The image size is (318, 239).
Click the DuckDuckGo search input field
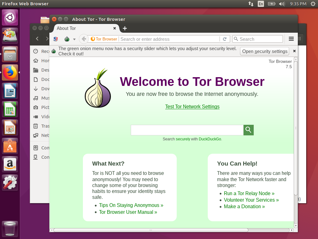186,130
